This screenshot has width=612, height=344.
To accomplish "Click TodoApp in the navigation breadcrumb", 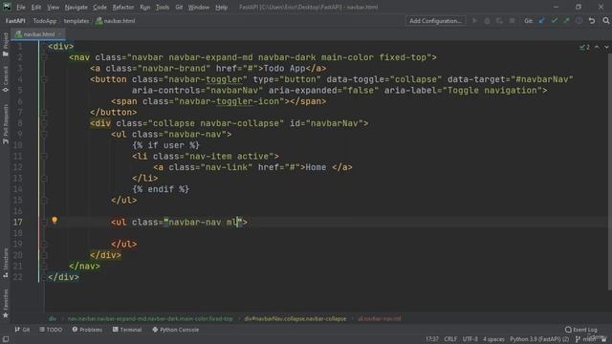I will 45,21.
